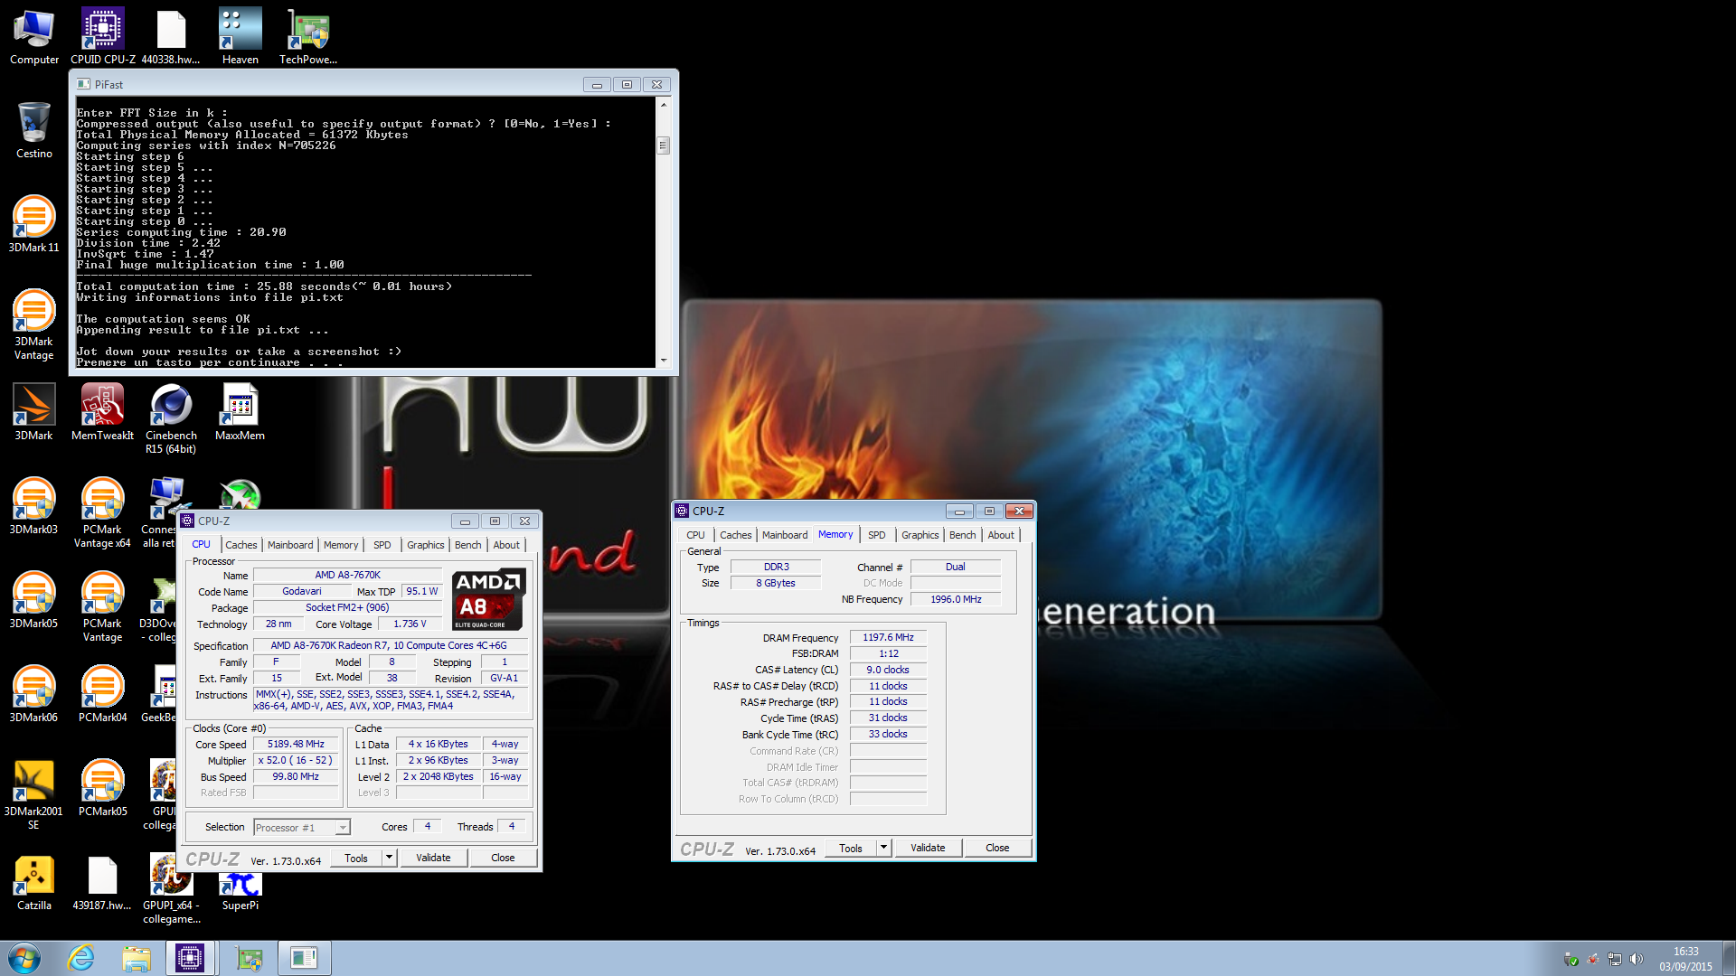Expand Processor #1 selection dropdown
The image size is (1736, 976).
tap(343, 828)
